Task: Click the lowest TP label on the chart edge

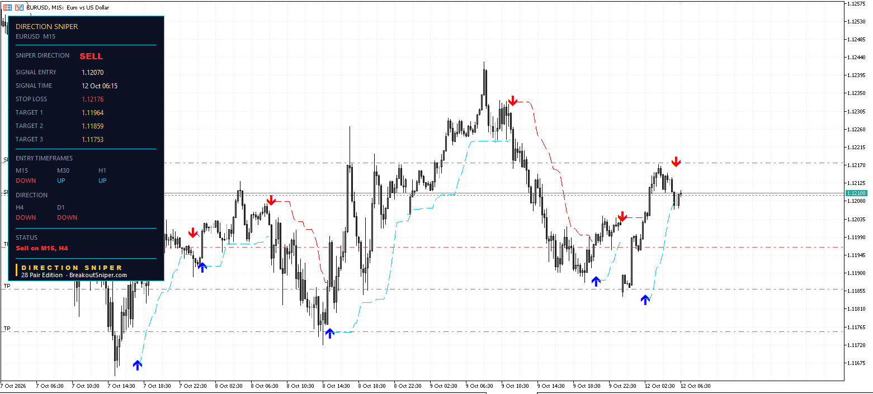Action: click(x=7, y=328)
